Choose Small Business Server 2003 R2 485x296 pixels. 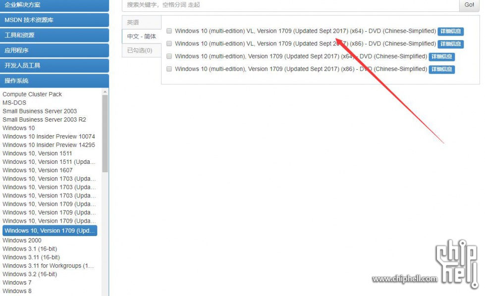(44, 120)
